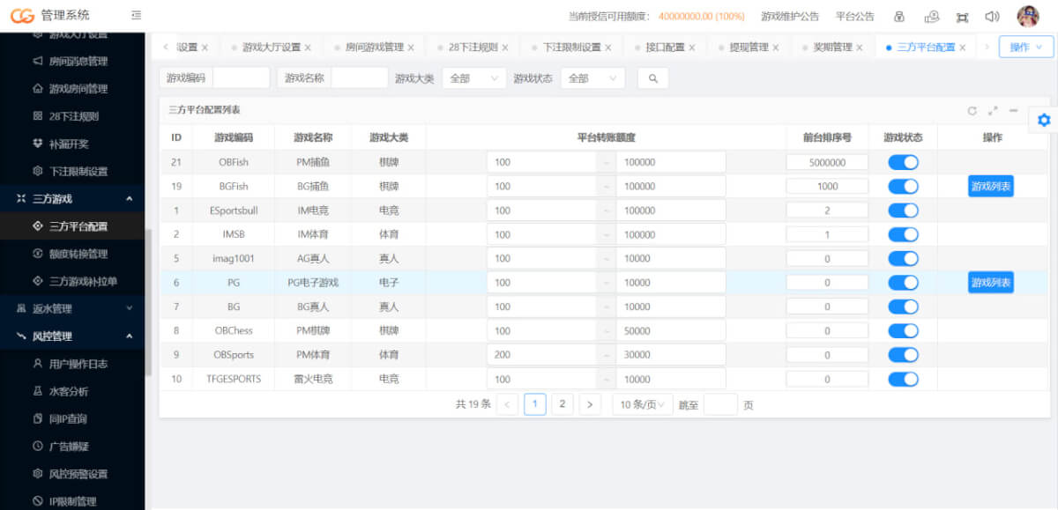Click the magnifier search button
1058x510 pixels.
(652, 78)
